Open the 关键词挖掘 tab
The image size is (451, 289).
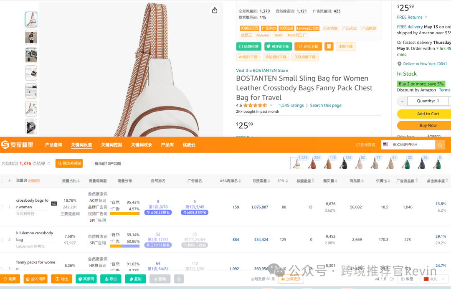[111, 144]
